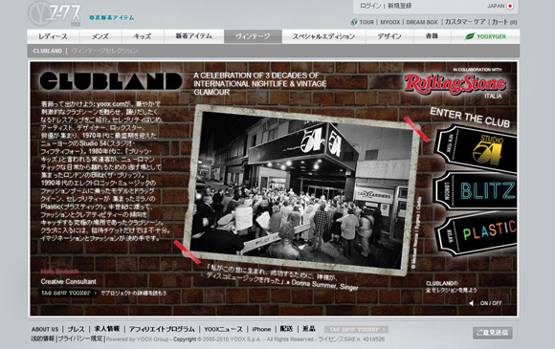Open the カート shopping cart link
The image size is (555, 349).
point(504,22)
